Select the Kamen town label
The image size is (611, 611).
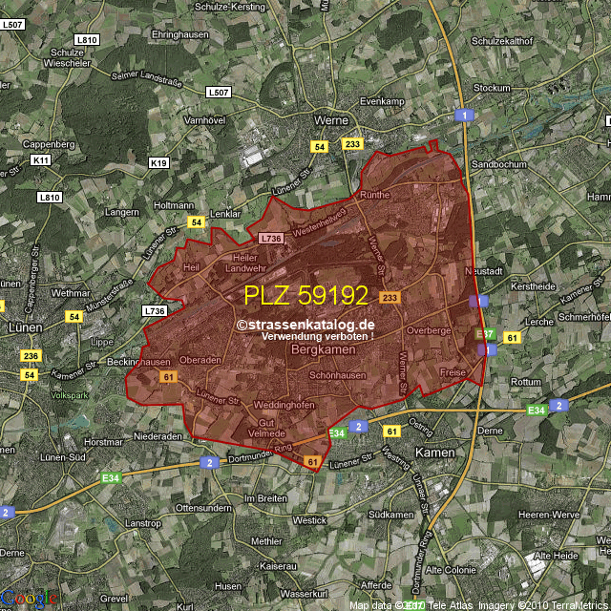point(431,455)
